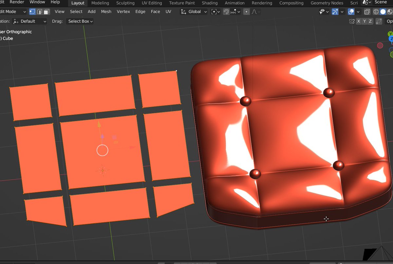This screenshot has width=393, height=264.
Task: Click the proportional falloff curve icon
Action: pyautogui.click(x=255, y=11)
